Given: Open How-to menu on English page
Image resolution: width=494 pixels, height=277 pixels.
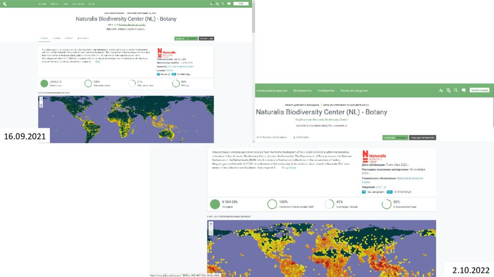Looking at the screenshot, I should pos(54,4).
